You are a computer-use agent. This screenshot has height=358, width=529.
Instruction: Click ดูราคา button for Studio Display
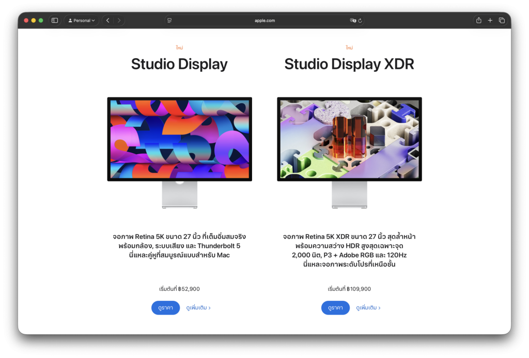click(x=165, y=308)
